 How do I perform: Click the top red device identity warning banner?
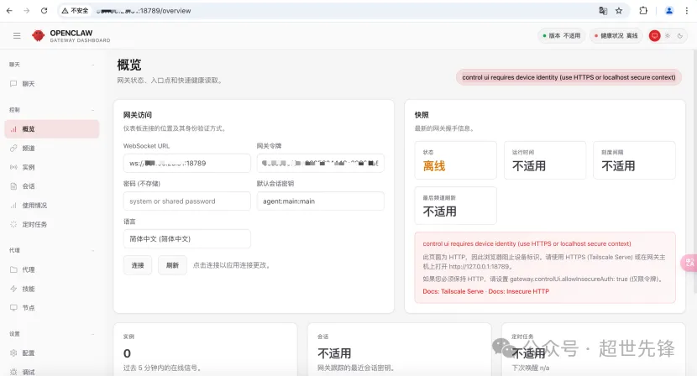click(569, 77)
